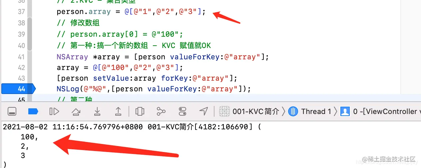This screenshot has width=421, height=168.
Task: Click the '2,' output in console
Action: coord(25,146)
